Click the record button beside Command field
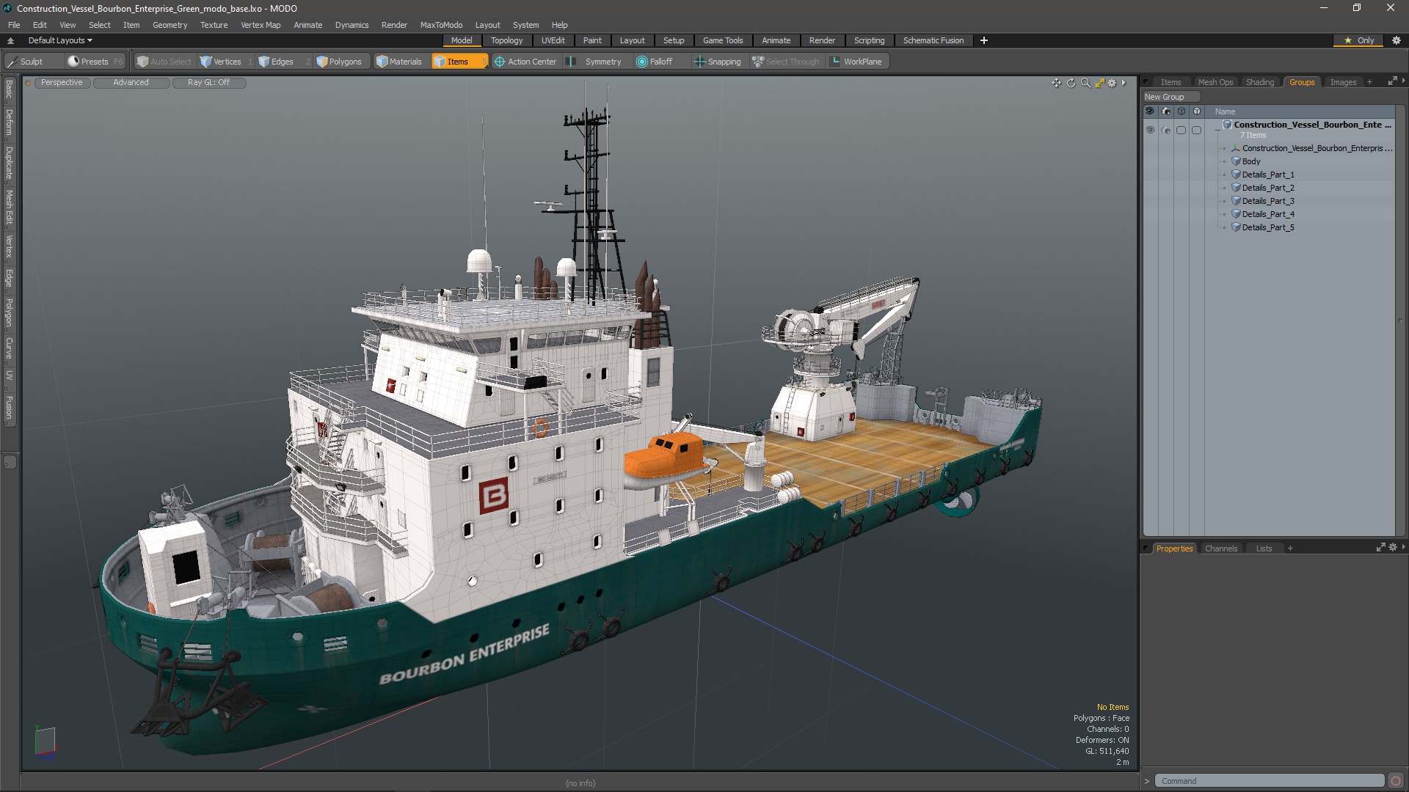The height and width of the screenshot is (792, 1409). [1396, 781]
